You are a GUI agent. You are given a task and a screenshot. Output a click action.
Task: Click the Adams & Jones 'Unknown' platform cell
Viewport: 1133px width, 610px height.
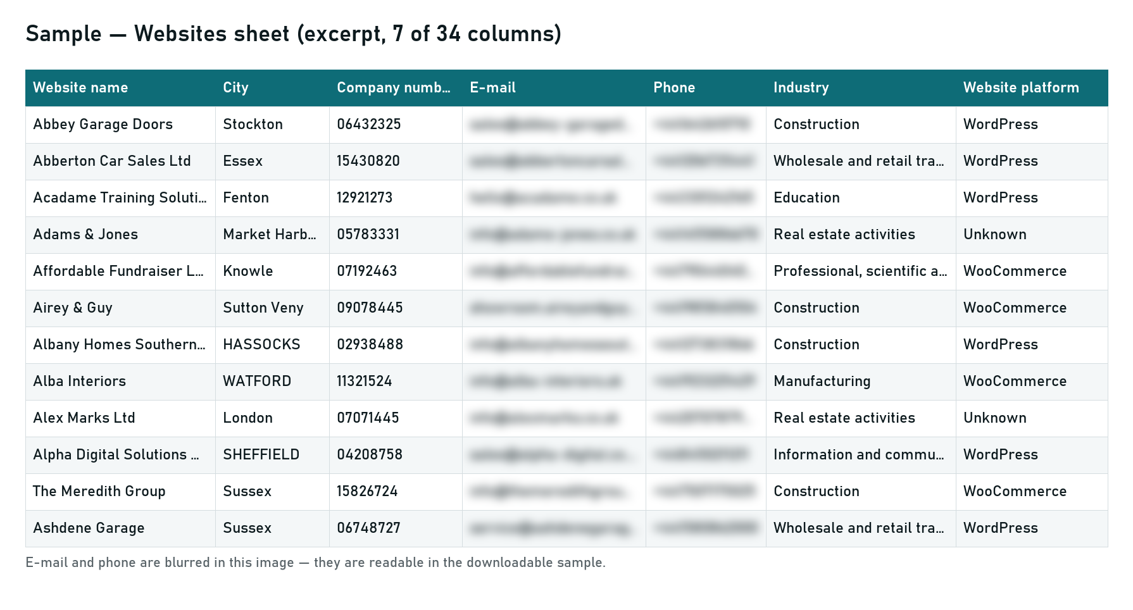click(x=1032, y=235)
